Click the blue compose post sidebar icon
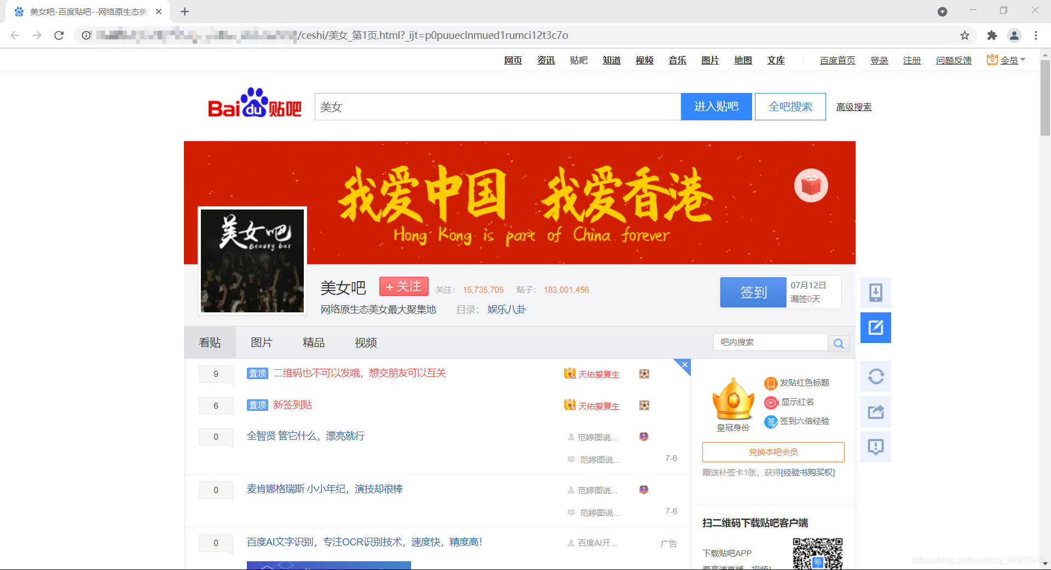Viewport: 1051px width, 570px height. click(x=876, y=328)
